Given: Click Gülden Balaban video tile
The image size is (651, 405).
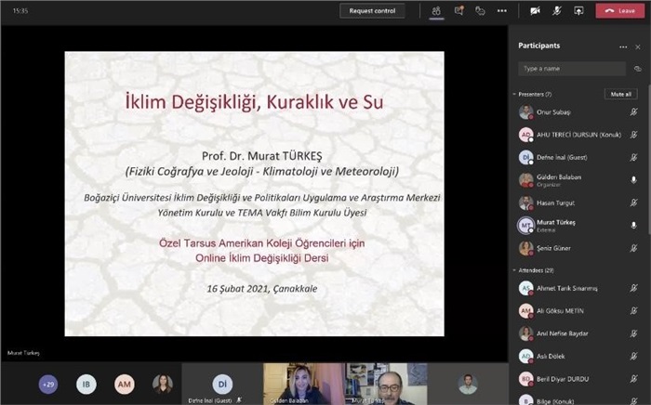Looking at the screenshot, I should [304, 384].
